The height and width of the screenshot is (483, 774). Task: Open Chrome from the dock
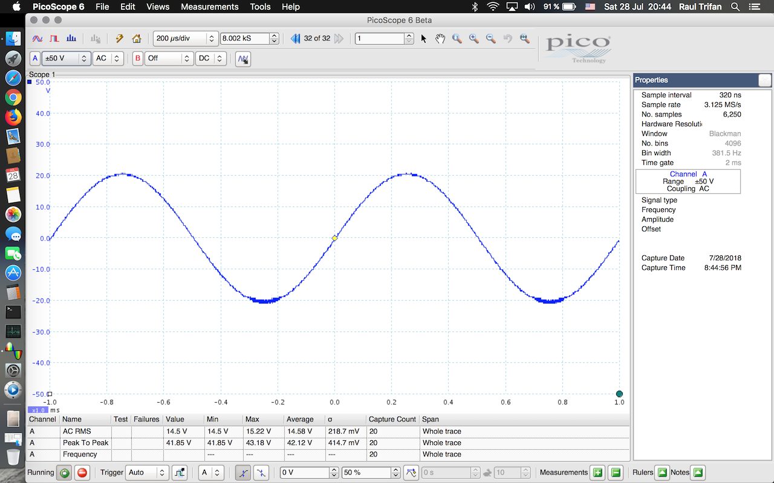tap(13, 97)
